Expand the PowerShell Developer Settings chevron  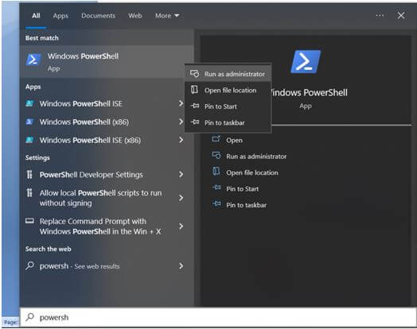pos(181,175)
